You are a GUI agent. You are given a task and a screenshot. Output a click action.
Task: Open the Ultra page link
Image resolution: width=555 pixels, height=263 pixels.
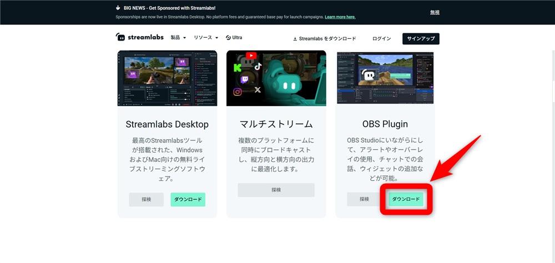click(234, 38)
